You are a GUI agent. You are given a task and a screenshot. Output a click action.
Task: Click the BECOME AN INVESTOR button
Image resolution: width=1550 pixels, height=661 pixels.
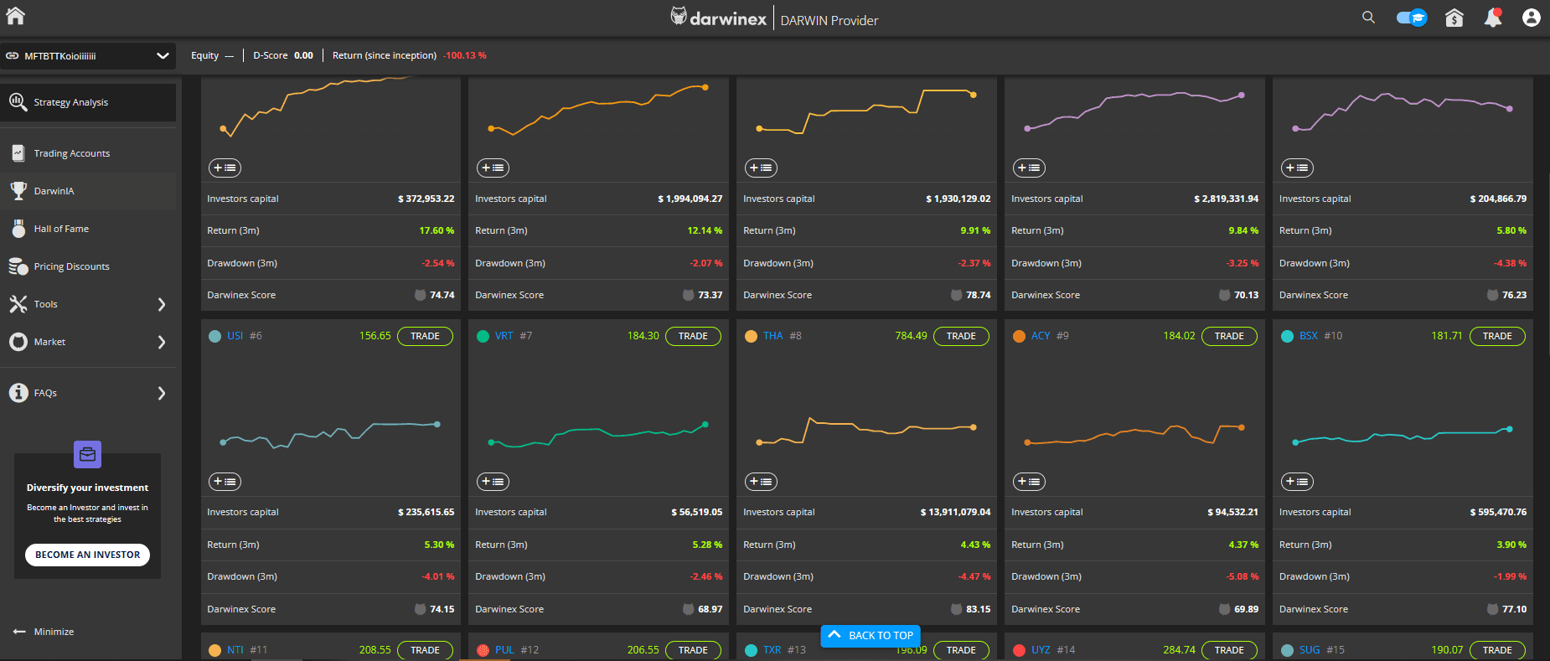87,555
